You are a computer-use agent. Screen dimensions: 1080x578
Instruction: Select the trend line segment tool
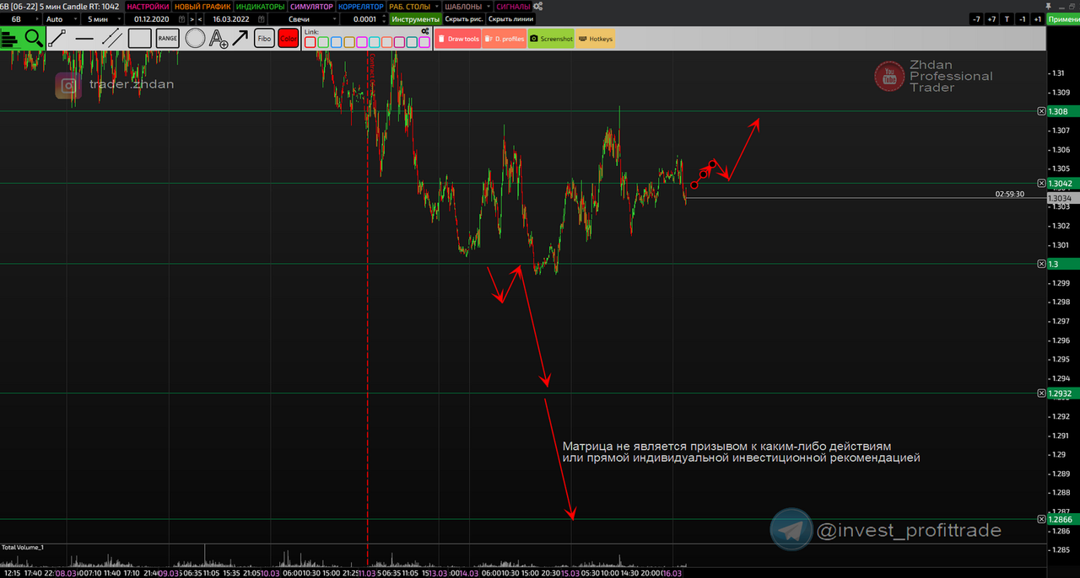coord(57,38)
